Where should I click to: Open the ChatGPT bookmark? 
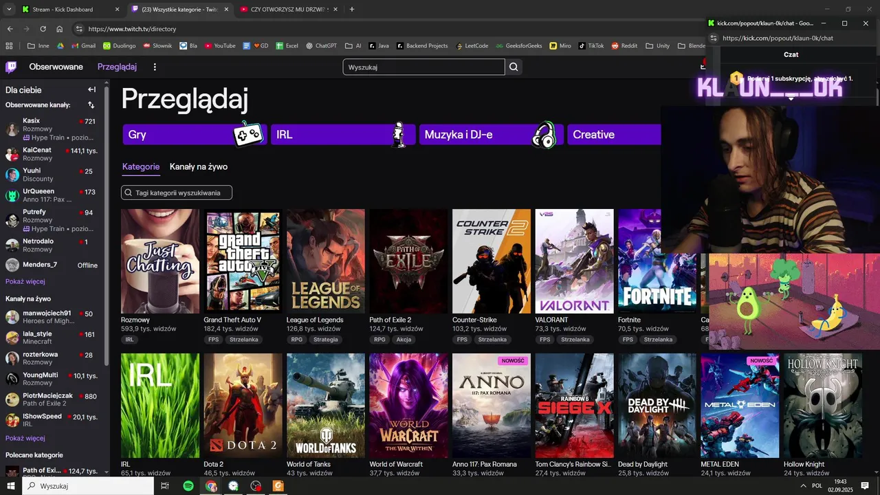click(320, 46)
